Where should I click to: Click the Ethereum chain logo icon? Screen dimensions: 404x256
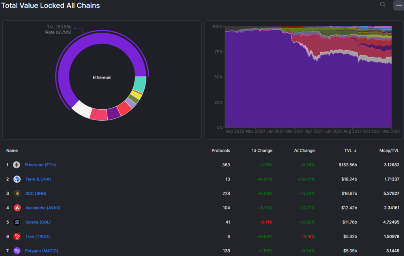(x=17, y=165)
